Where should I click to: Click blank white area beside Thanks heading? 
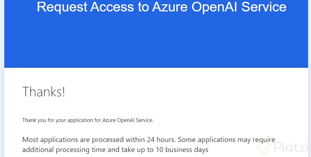pyautogui.click(x=179, y=92)
